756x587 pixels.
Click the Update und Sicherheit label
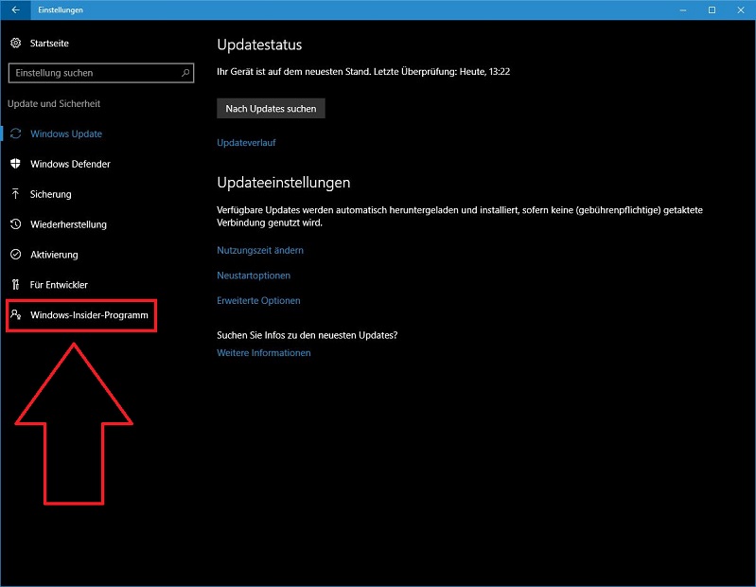(x=54, y=104)
